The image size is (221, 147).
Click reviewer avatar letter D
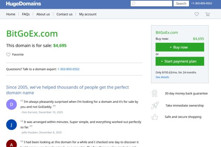pyautogui.click(x=11, y=105)
